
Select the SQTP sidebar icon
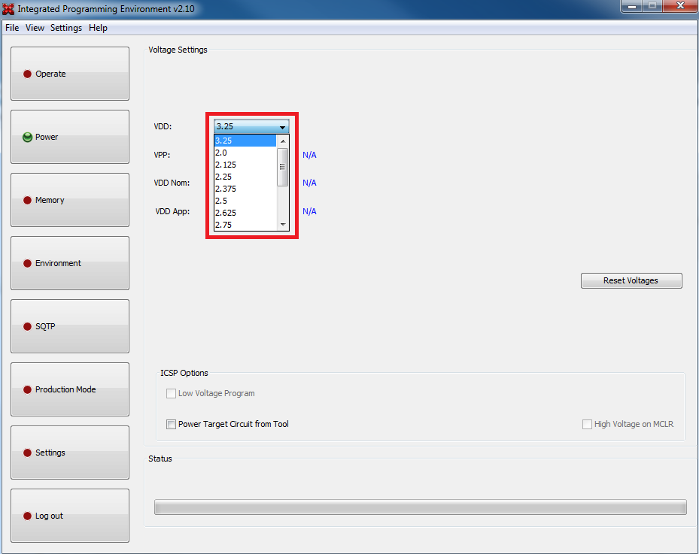click(x=27, y=326)
